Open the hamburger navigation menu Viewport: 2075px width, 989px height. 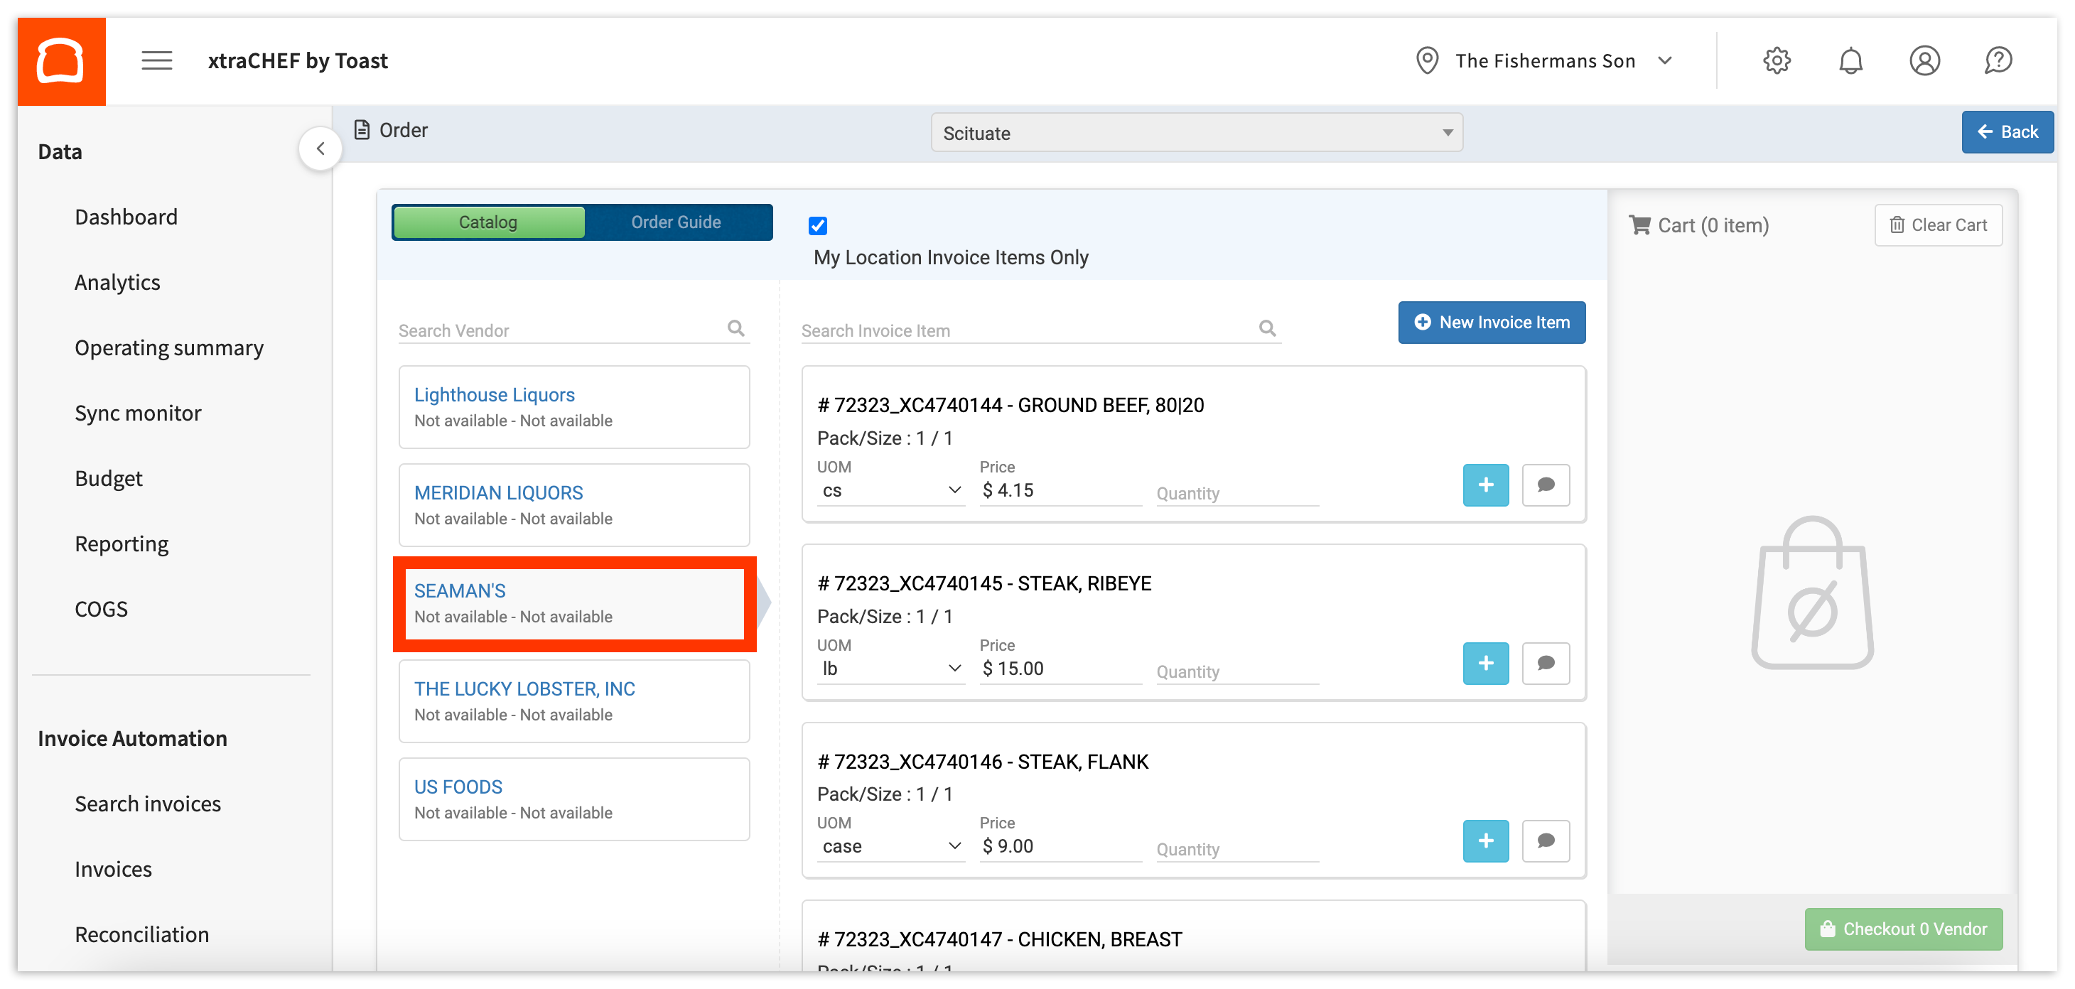click(156, 60)
